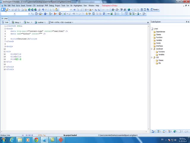Image resolution: width=190 pixels, height=143 pixels.
Task: Open the Run button's dropdown arrow
Action: (x=31, y=22)
